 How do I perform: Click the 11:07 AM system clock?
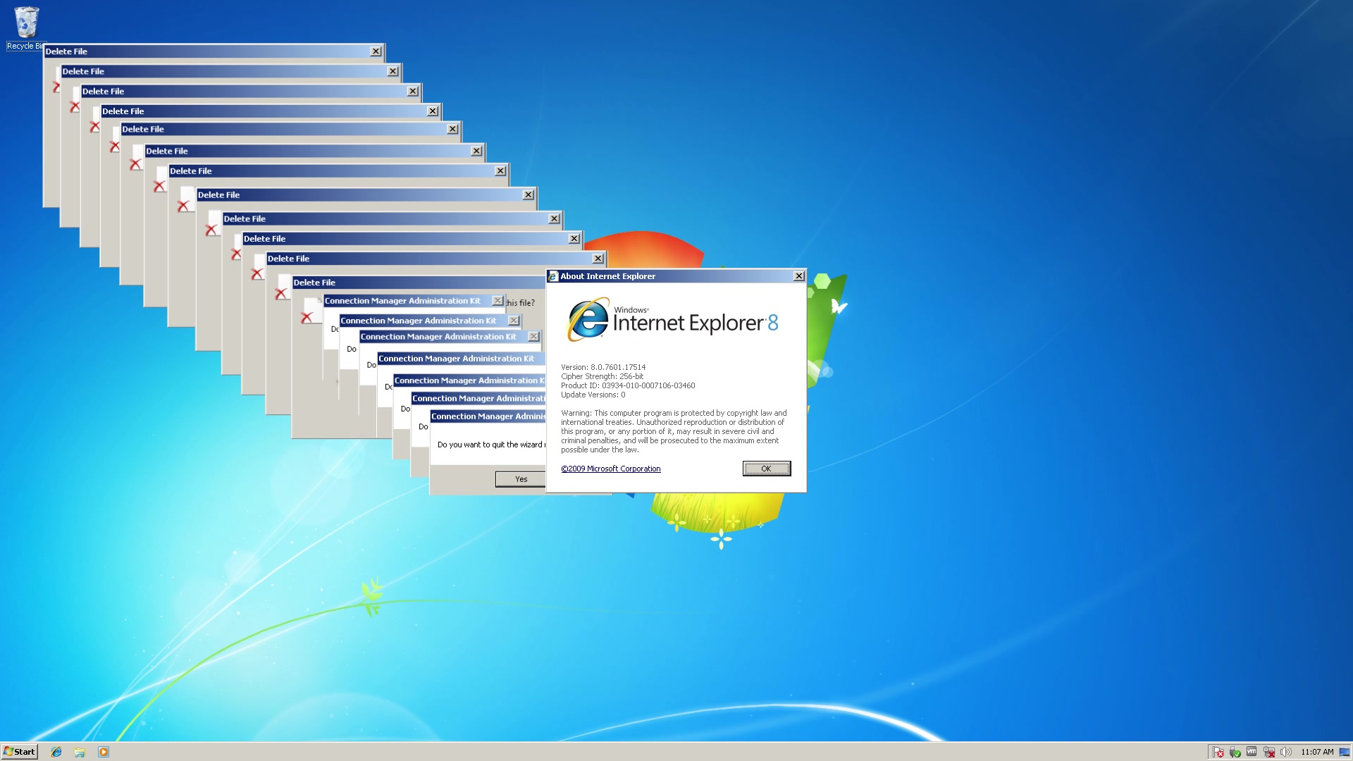(1317, 752)
